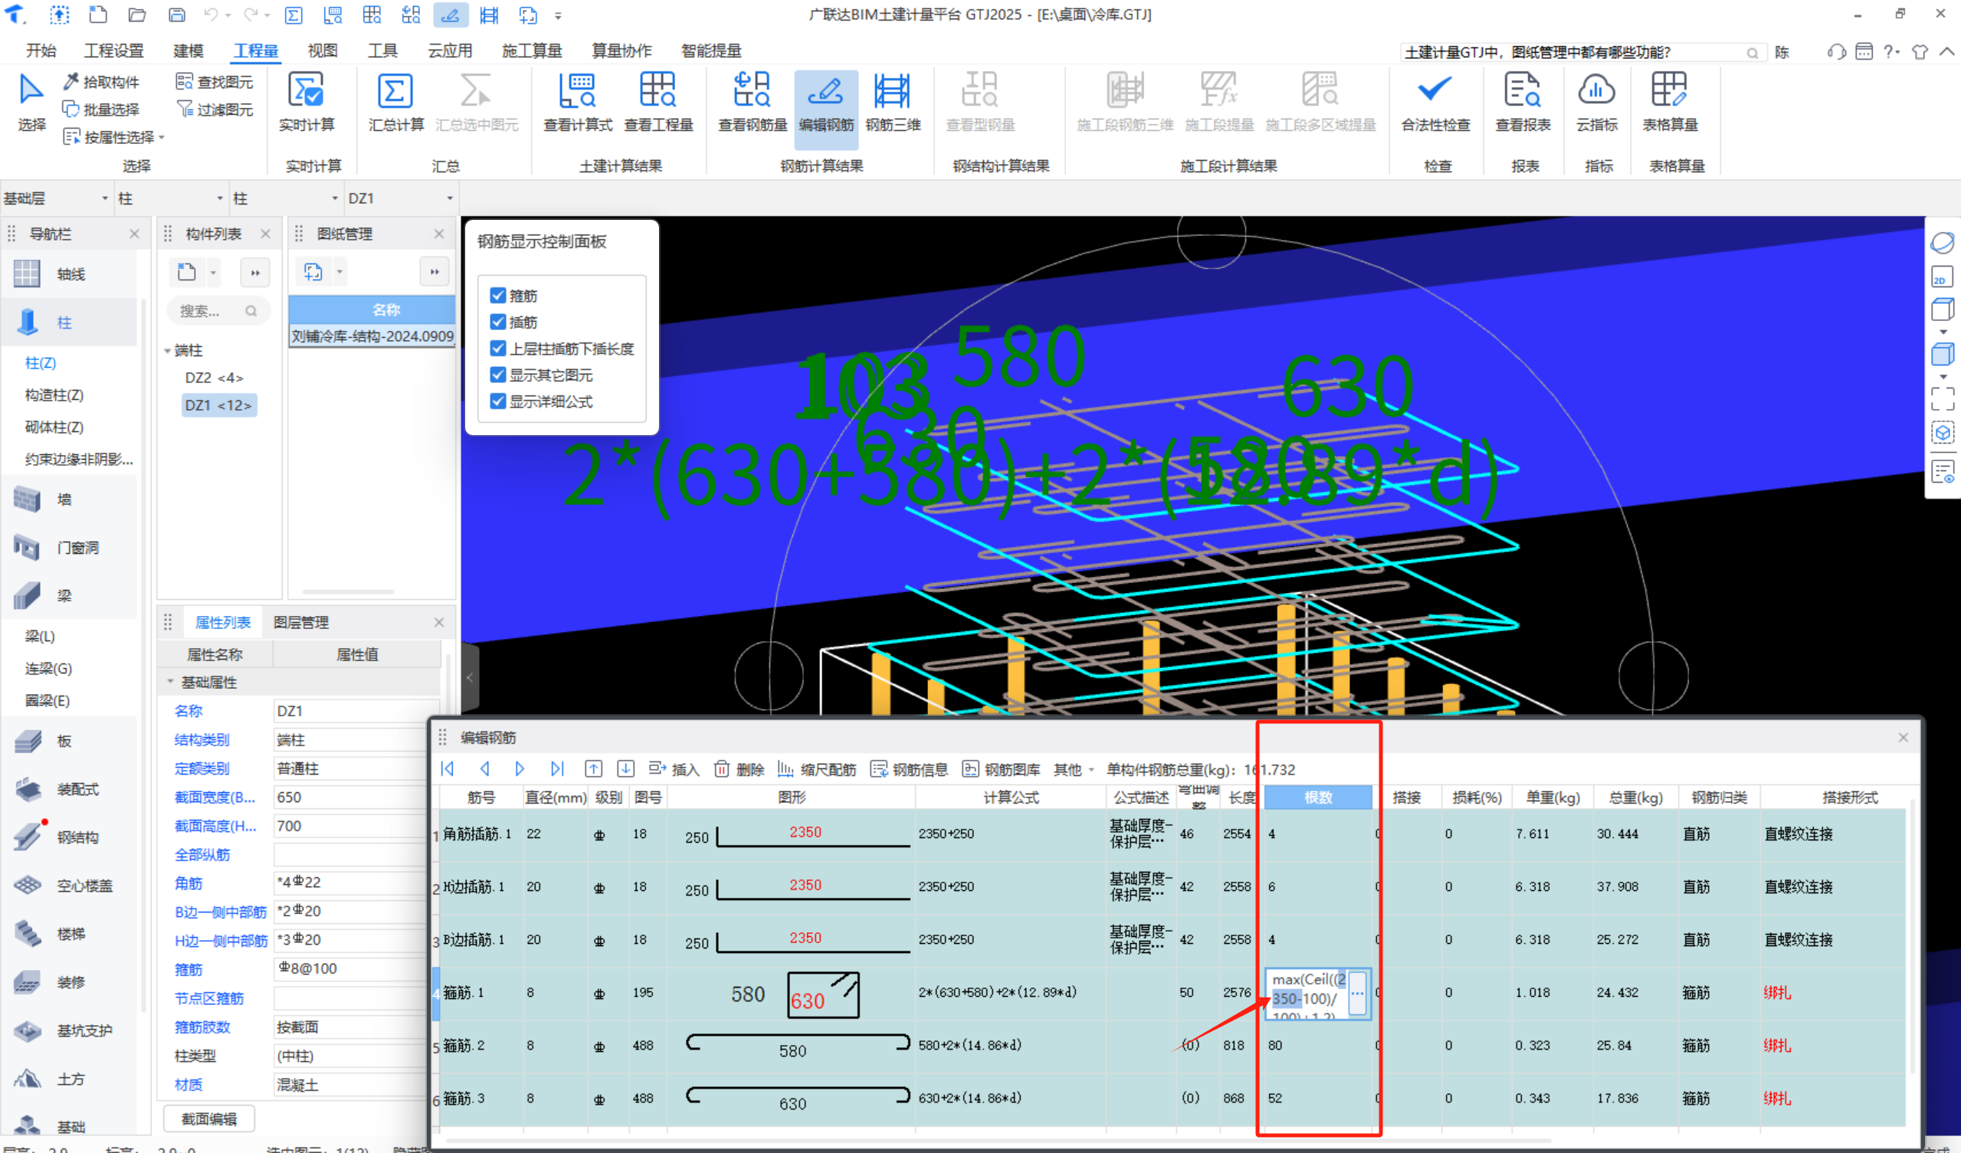Open 实时计算 in the ribbon

(306, 103)
